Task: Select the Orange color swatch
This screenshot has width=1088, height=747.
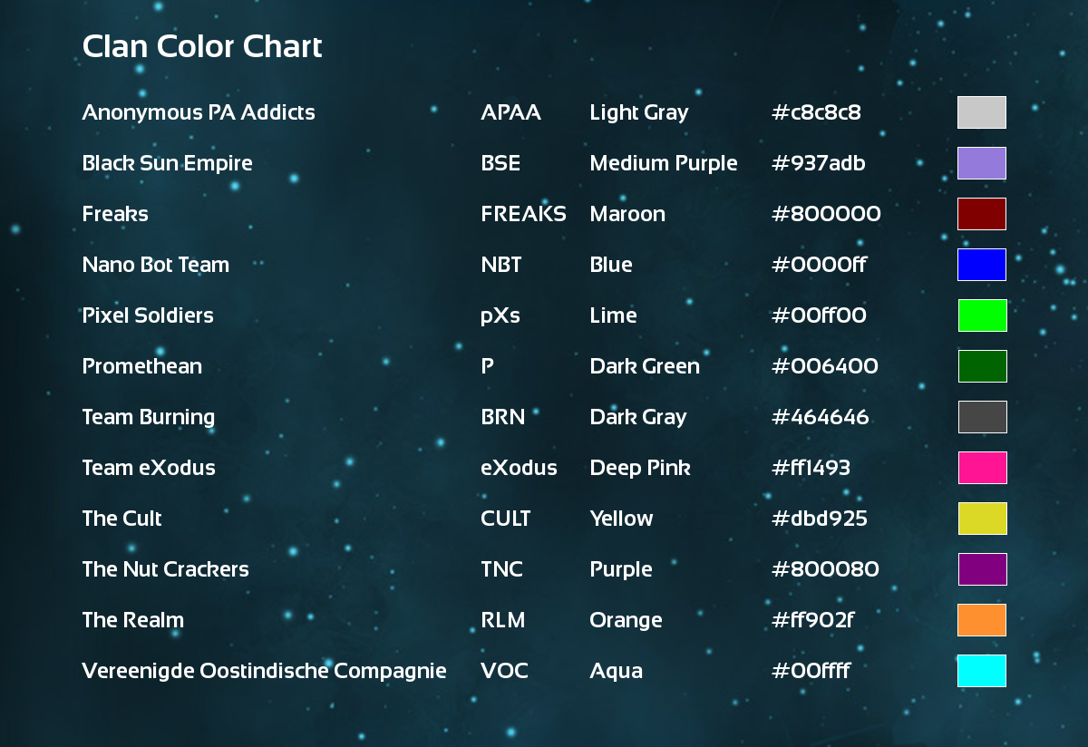Action: tap(982, 620)
